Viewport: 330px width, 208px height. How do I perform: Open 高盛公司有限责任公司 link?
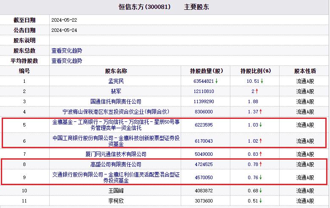(116, 164)
